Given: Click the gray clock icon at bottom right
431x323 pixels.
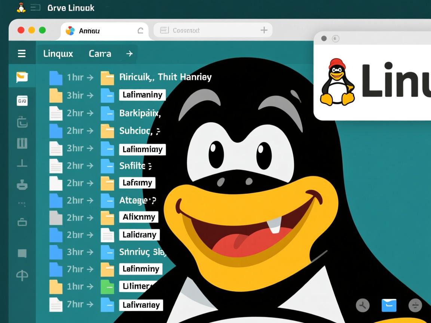Looking at the screenshot, I should (x=363, y=305).
